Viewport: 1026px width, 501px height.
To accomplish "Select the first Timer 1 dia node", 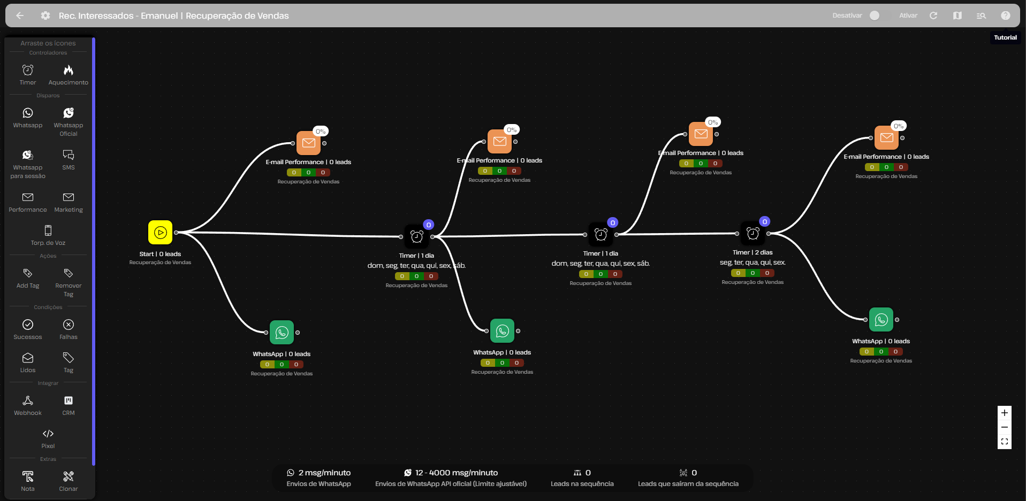I will click(x=417, y=236).
